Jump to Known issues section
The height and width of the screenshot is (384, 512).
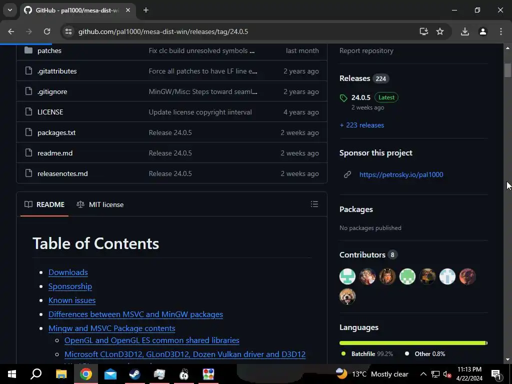pos(72,300)
